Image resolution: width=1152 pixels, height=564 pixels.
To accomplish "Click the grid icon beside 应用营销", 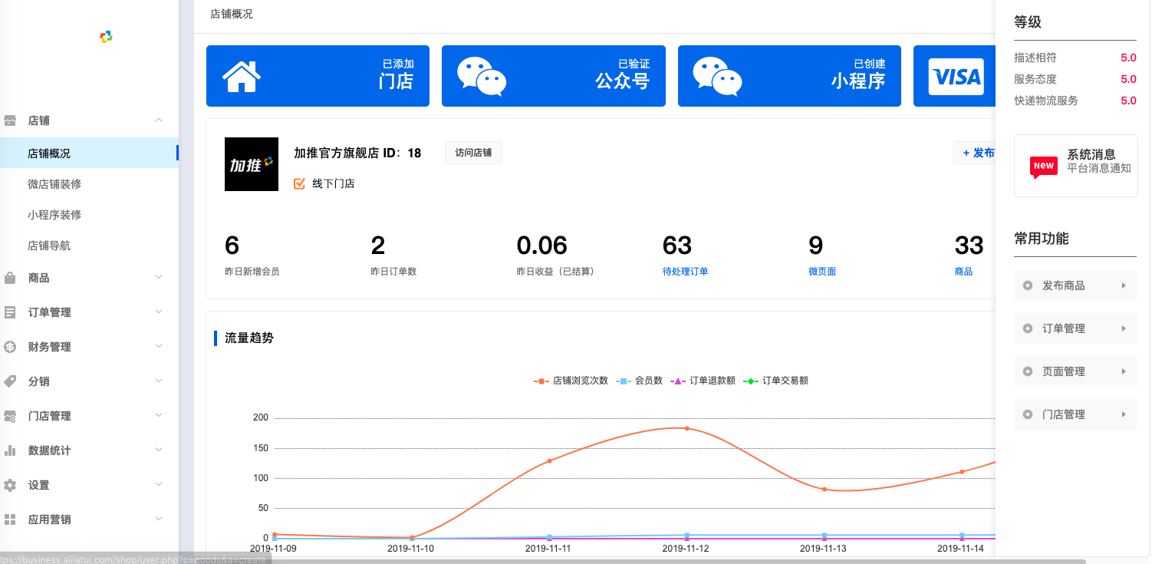I will click(x=10, y=519).
